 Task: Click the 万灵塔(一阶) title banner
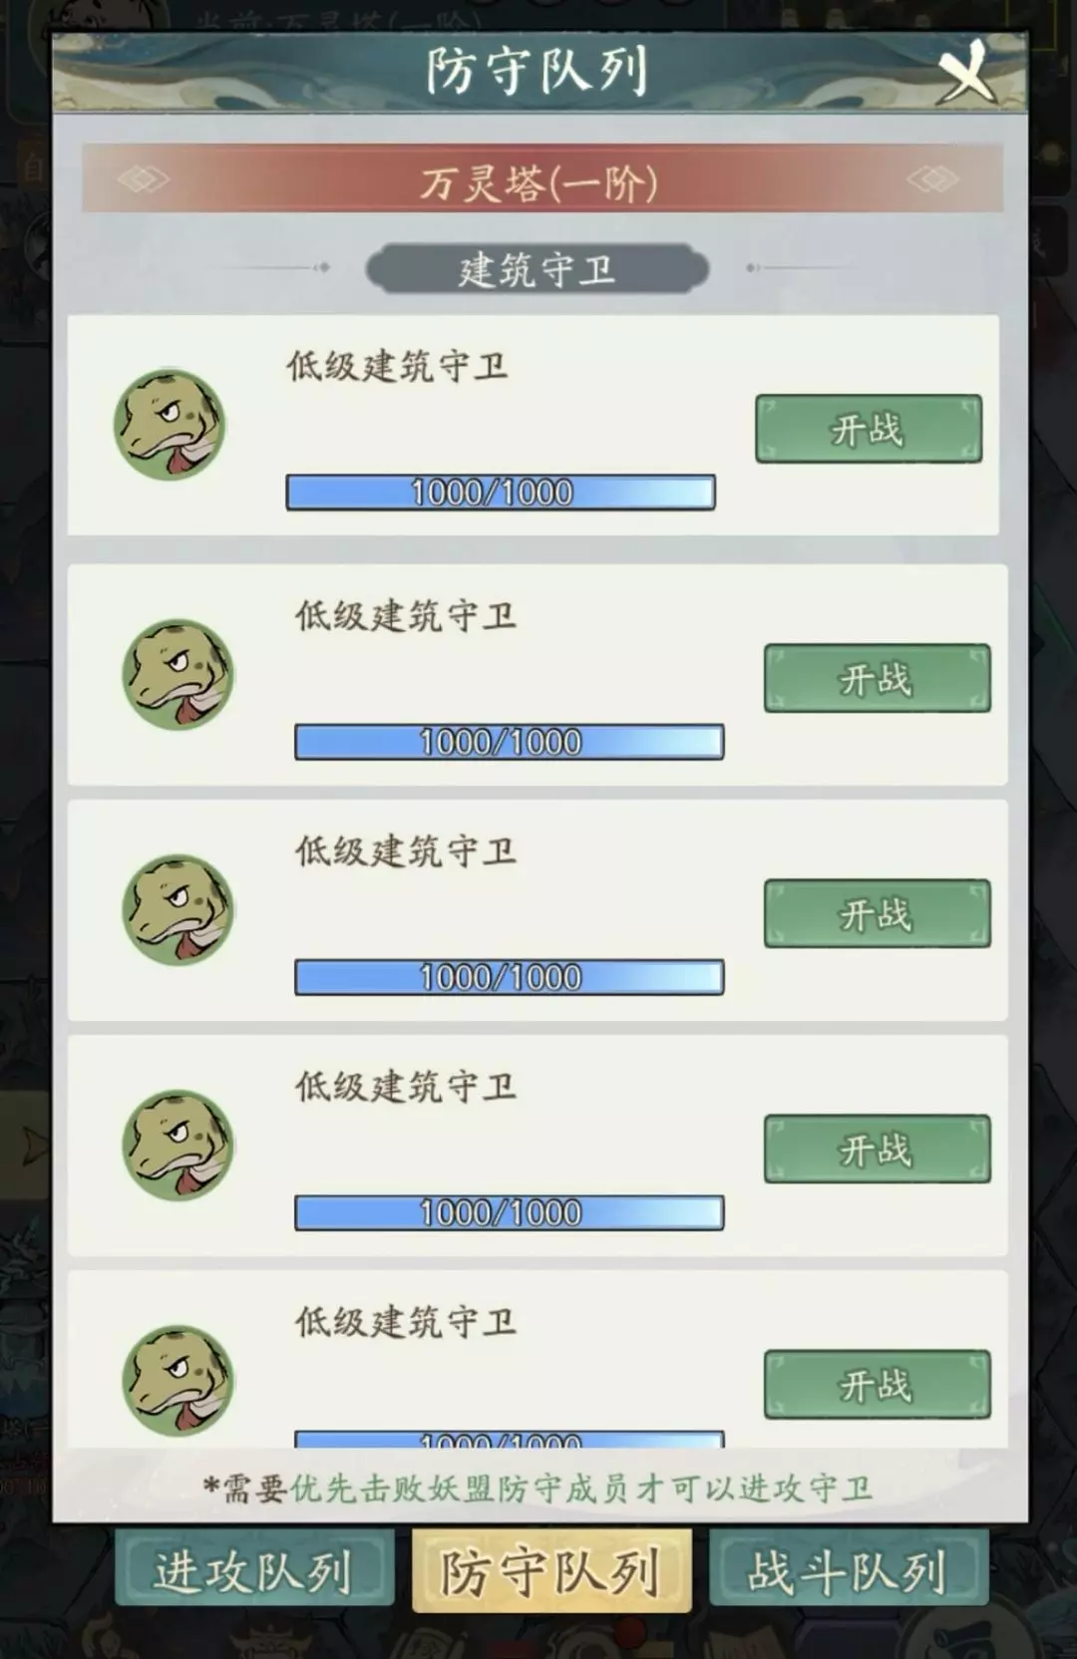(542, 180)
